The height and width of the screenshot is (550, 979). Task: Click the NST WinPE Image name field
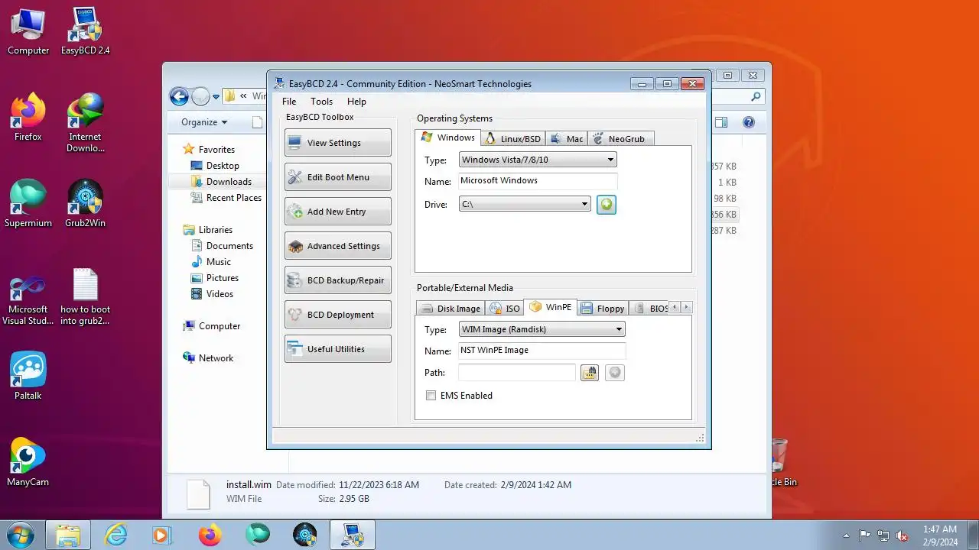542,351
